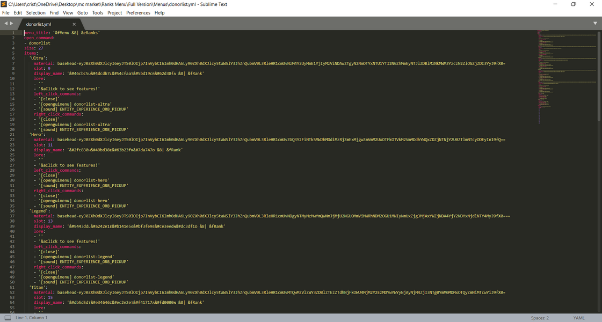Viewport: 602px width, 322px height.
Task: Click the 'Hero': item key
Action: [x=37, y=135]
